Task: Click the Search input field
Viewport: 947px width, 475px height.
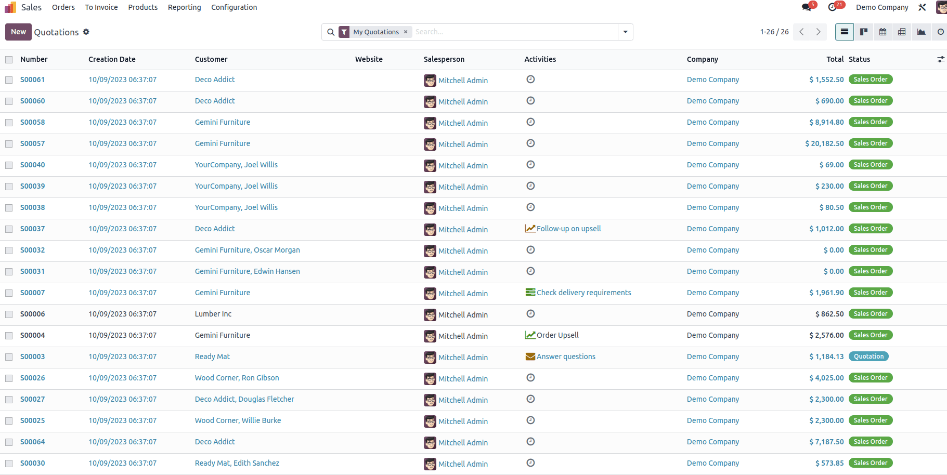Action: click(515, 32)
